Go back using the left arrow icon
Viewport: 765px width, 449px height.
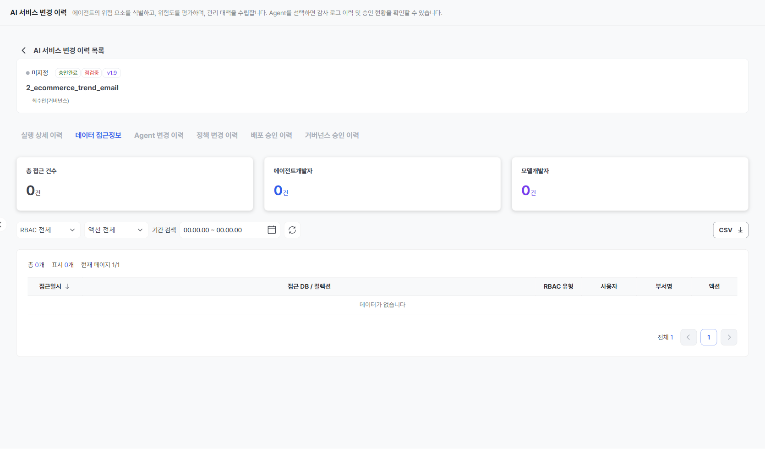[x=24, y=50]
